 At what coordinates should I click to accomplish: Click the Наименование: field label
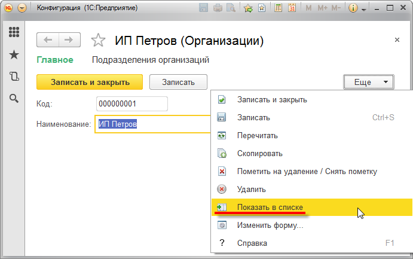[x=63, y=124]
